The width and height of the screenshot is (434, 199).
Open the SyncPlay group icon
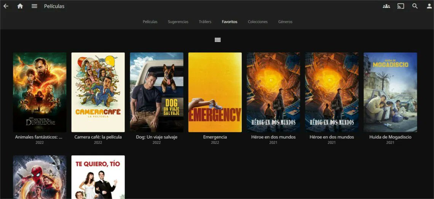(386, 6)
